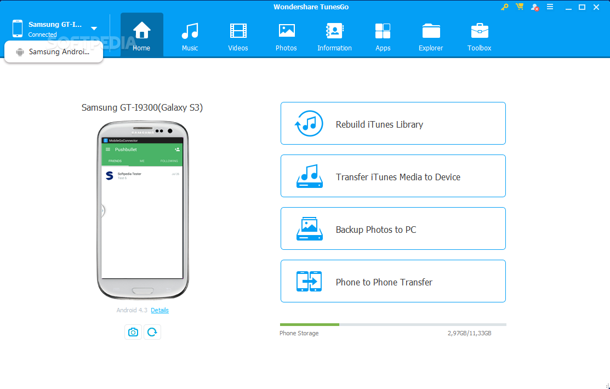This screenshot has height=389, width=610.
Task: Click the Samsung GT-I9300(Galaxy S3) heading
Action: 142,108
